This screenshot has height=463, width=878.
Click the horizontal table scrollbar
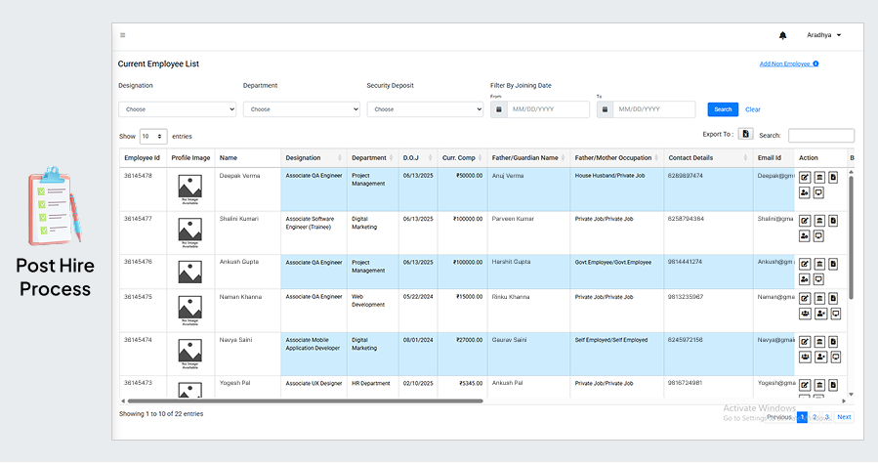click(305, 400)
